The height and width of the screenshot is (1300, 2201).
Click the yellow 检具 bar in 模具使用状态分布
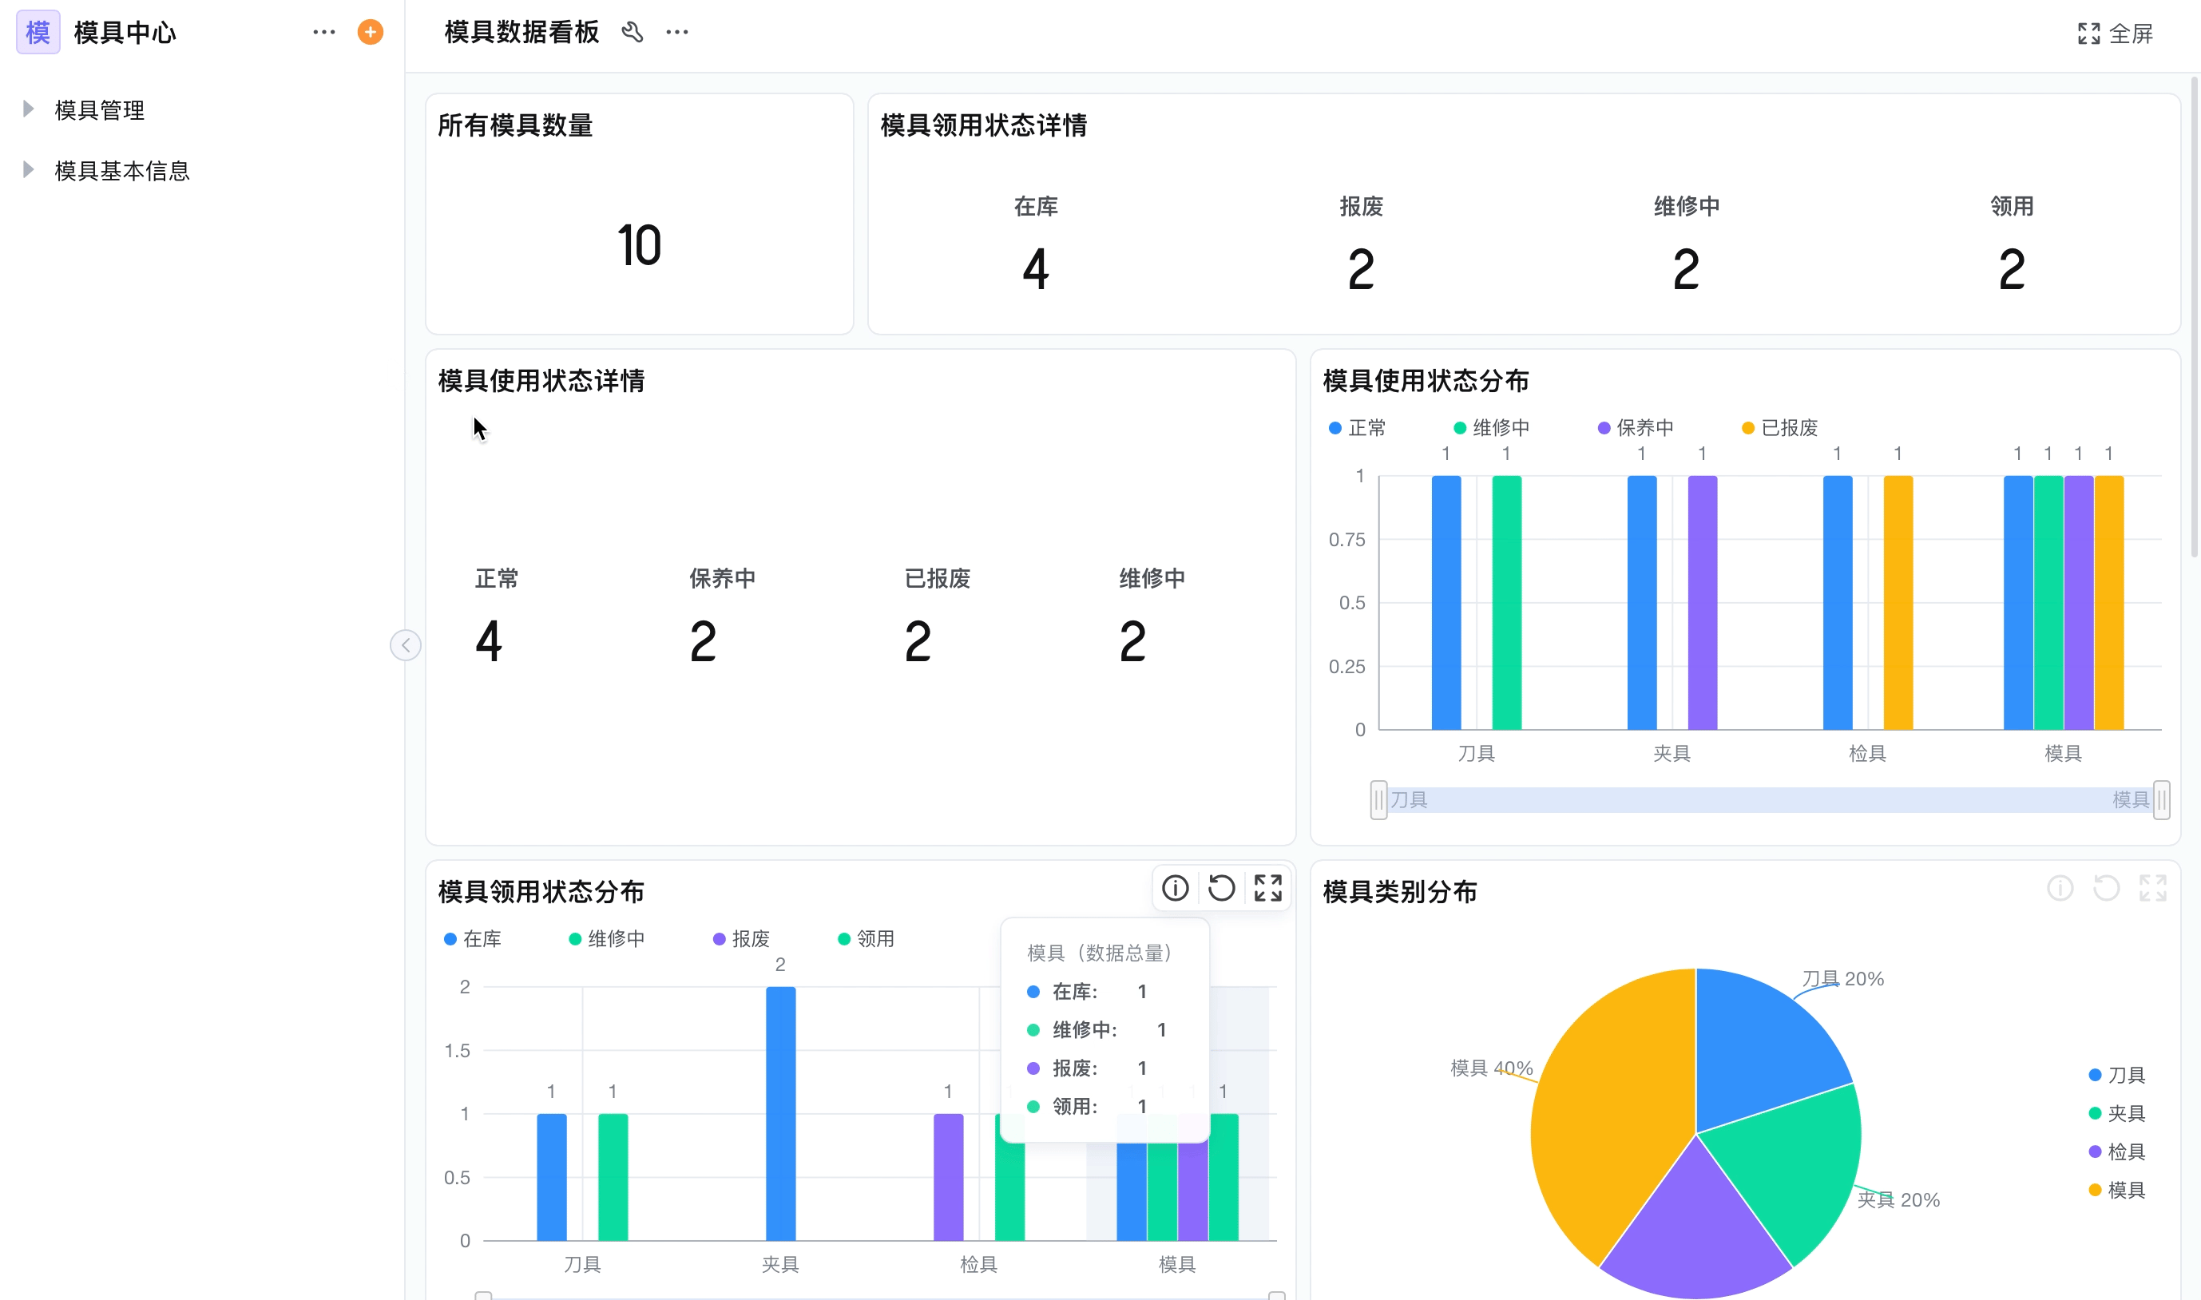pyautogui.click(x=1898, y=603)
